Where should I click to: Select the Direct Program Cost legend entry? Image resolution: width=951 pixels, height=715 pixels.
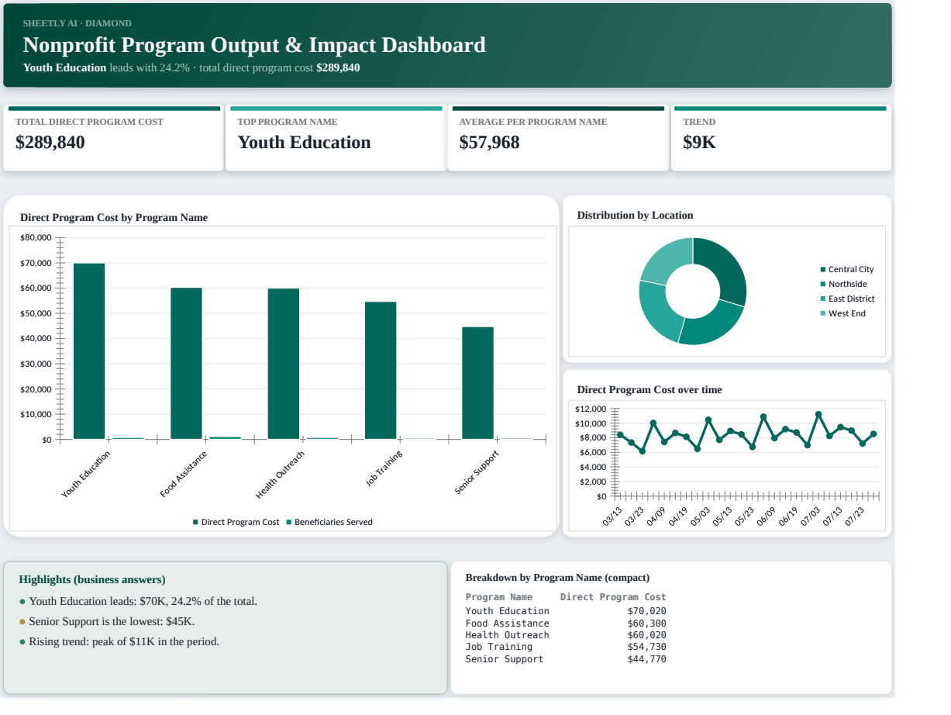click(236, 522)
